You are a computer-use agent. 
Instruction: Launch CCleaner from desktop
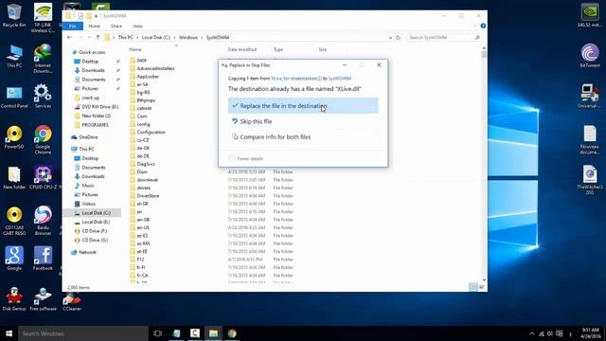[72, 301]
